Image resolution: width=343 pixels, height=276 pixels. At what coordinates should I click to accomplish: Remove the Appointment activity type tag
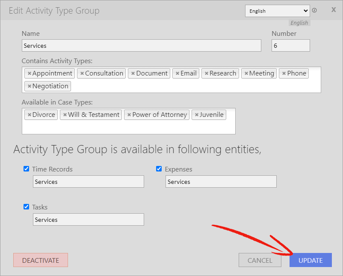click(x=30, y=73)
